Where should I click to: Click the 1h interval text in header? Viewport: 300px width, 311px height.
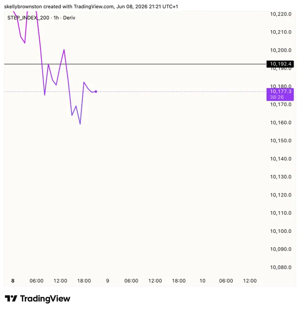tap(56, 18)
